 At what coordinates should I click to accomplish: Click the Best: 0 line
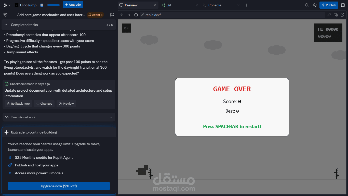coord(232,111)
